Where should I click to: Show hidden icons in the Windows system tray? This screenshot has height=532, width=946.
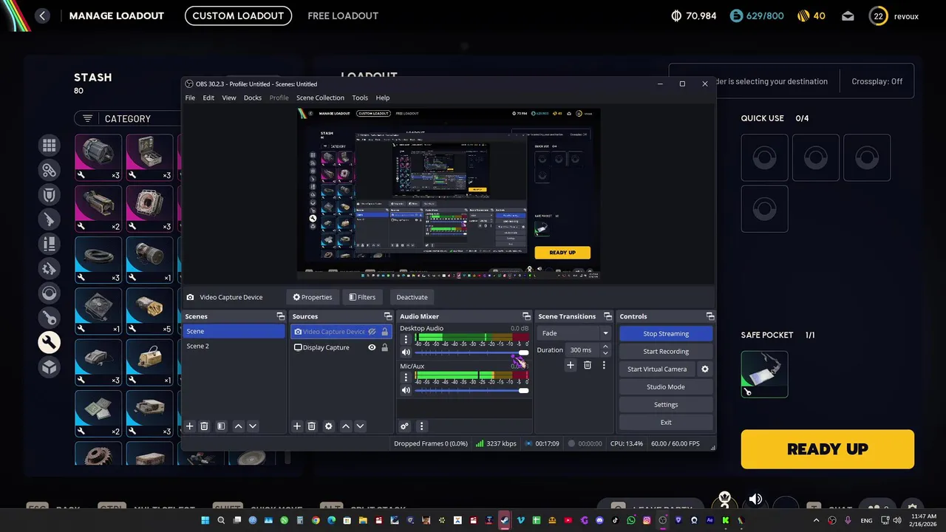pyautogui.click(x=815, y=520)
